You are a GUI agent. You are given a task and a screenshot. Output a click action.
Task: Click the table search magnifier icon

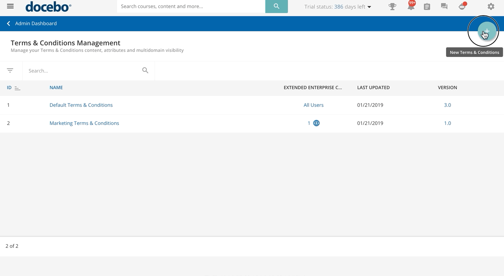tap(145, 70)
